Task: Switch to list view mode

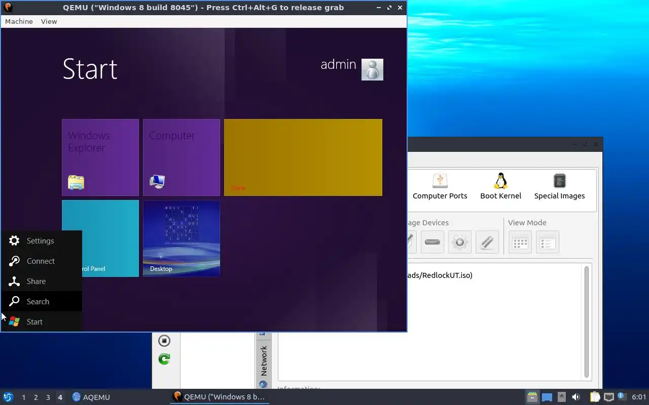Action: pos(547,242)
